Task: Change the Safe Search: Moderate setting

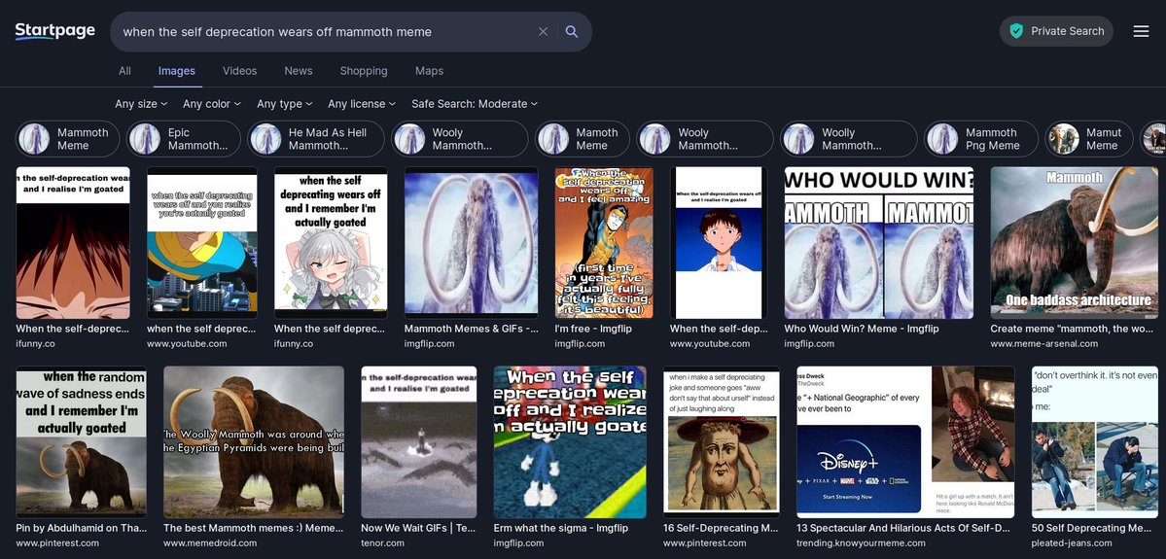Action: coord(475,104)
